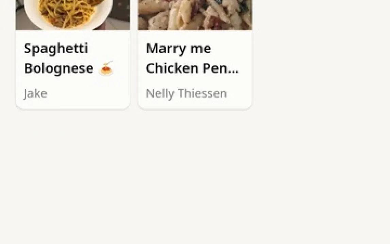The width and height of the screenshot is (390, 244).
Task: Click the spaghetti emoji icon
Action: [106, 68]
